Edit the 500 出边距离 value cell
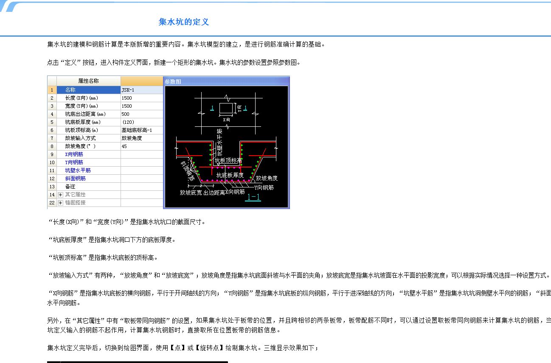 142,114
